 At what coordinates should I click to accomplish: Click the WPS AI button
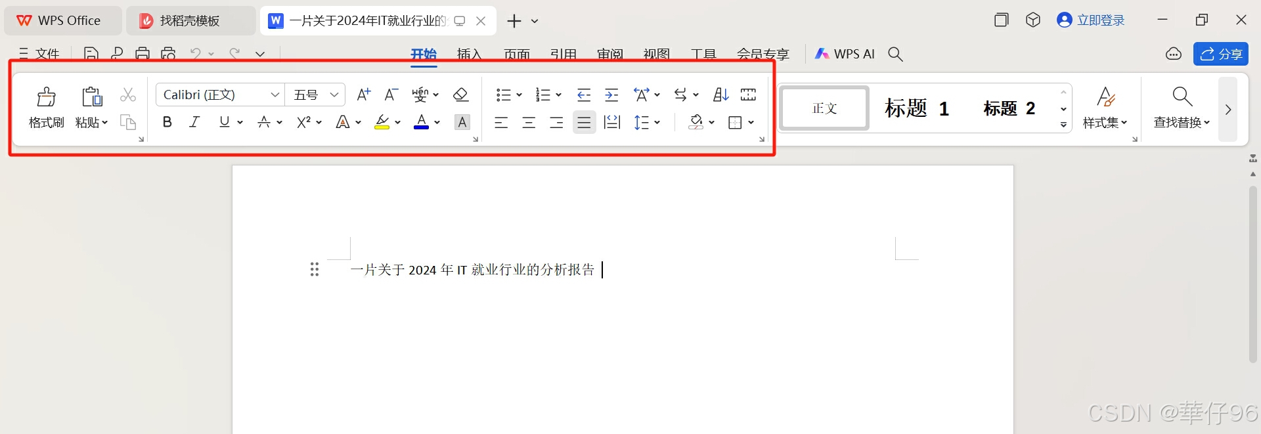845,54
